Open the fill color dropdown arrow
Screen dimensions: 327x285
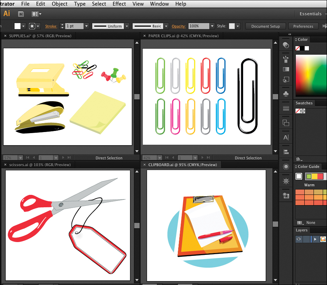point(24,26)
